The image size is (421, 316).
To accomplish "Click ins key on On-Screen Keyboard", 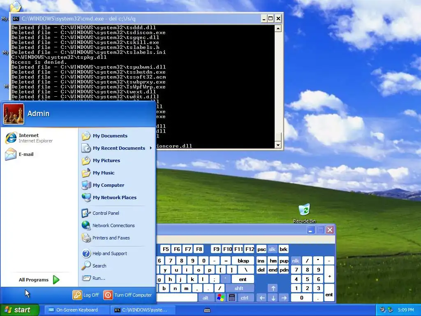I will click(261, 260).
